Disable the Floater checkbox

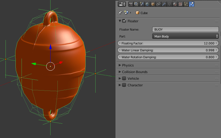coord(124,21)
